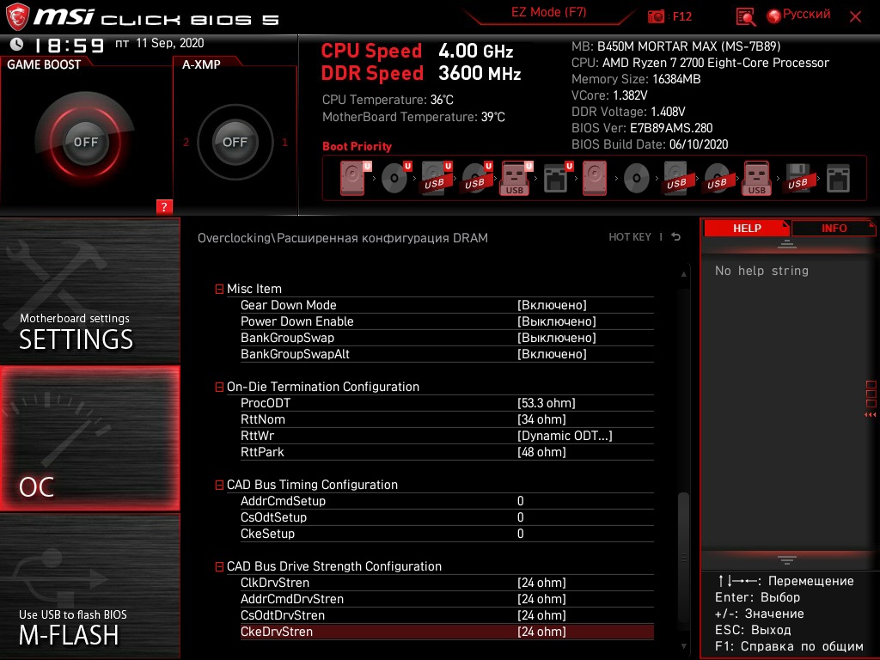Screen dimensions: 880x660
Task: Open BankGroupSwap value options
Action: click(556, 338)
